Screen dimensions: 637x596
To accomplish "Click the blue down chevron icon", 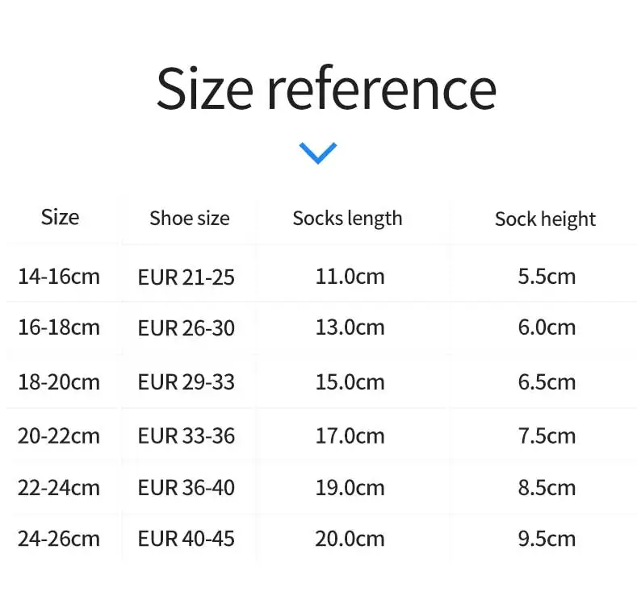I will [x=317, y=152].
